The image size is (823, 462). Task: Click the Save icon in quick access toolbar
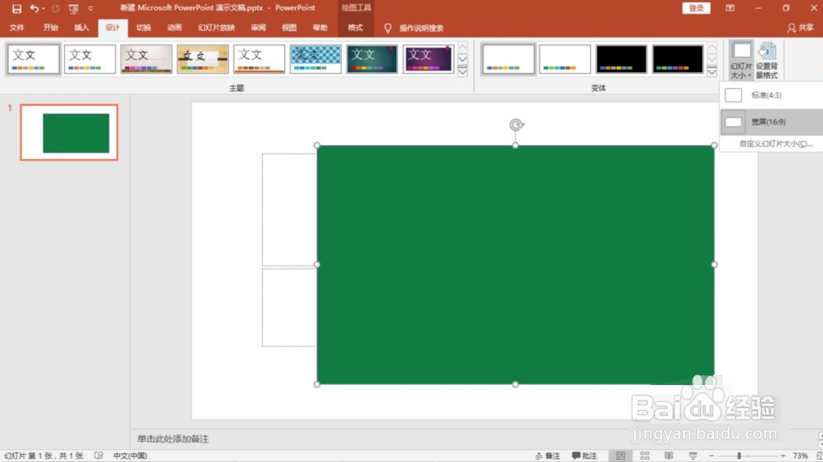(17, 8)
